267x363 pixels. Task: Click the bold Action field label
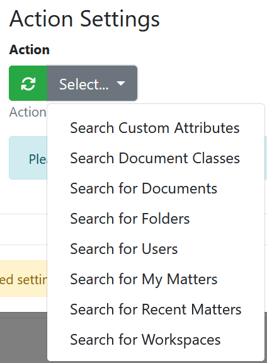[x=30, y=50]
